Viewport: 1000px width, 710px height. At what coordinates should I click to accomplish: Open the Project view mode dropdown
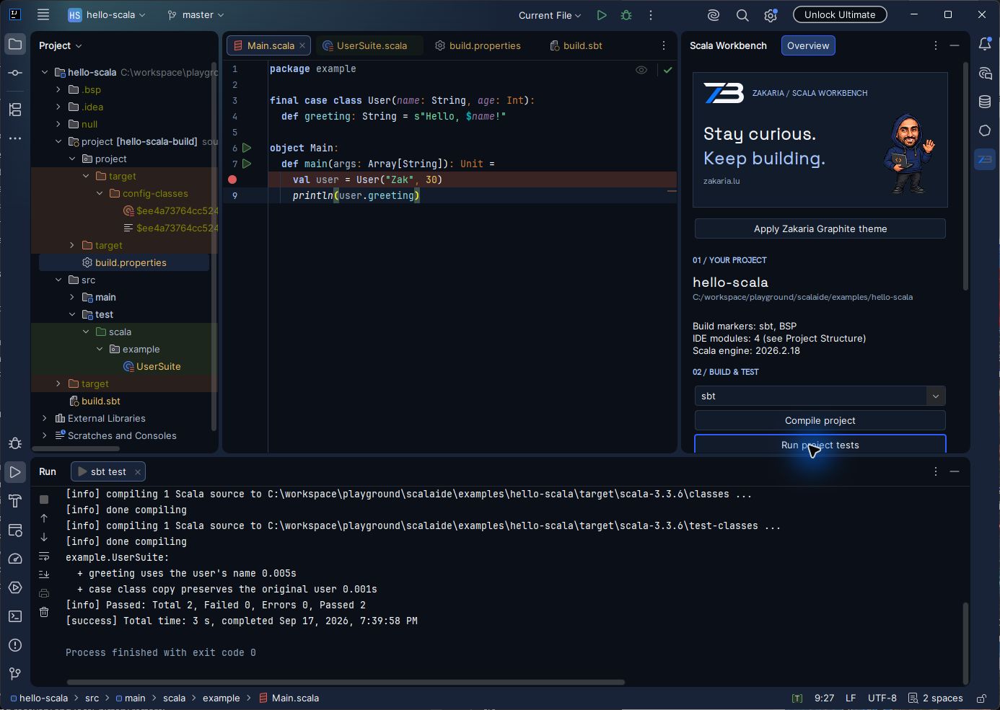click(60, 45)
